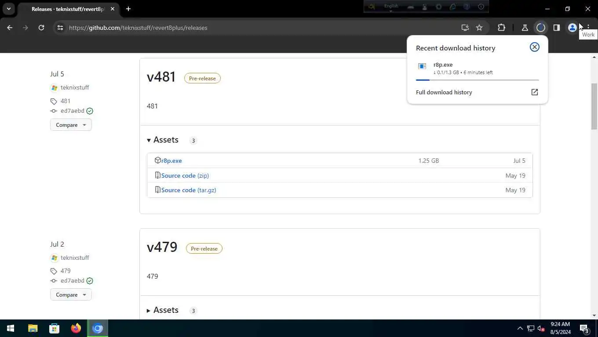Click the v479 Pre-release badge

pyautogui.click(x=204, y=248)
